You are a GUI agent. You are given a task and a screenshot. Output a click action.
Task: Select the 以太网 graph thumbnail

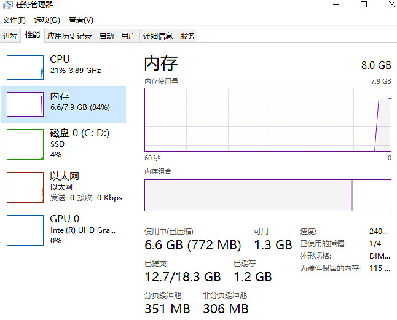[x=25, y=187]
